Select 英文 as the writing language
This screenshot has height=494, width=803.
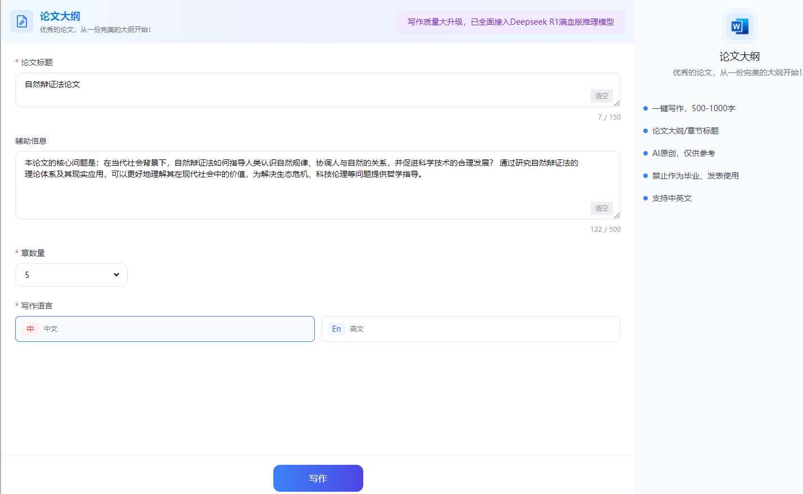pyautogui.click(x=471, y=329)
